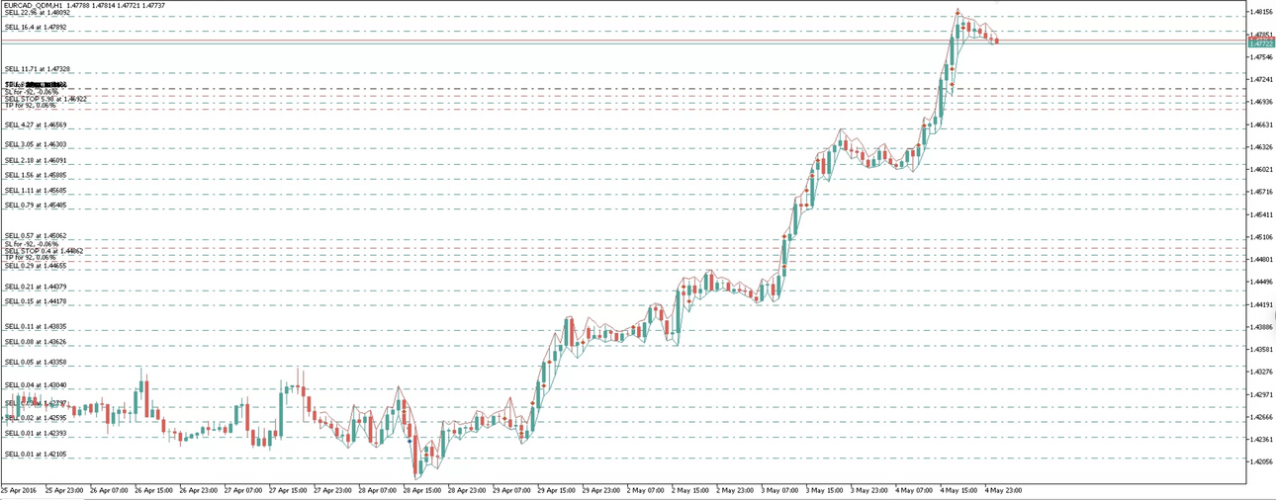Select the SELL 0.29 at 1.44655 order label

36,266
